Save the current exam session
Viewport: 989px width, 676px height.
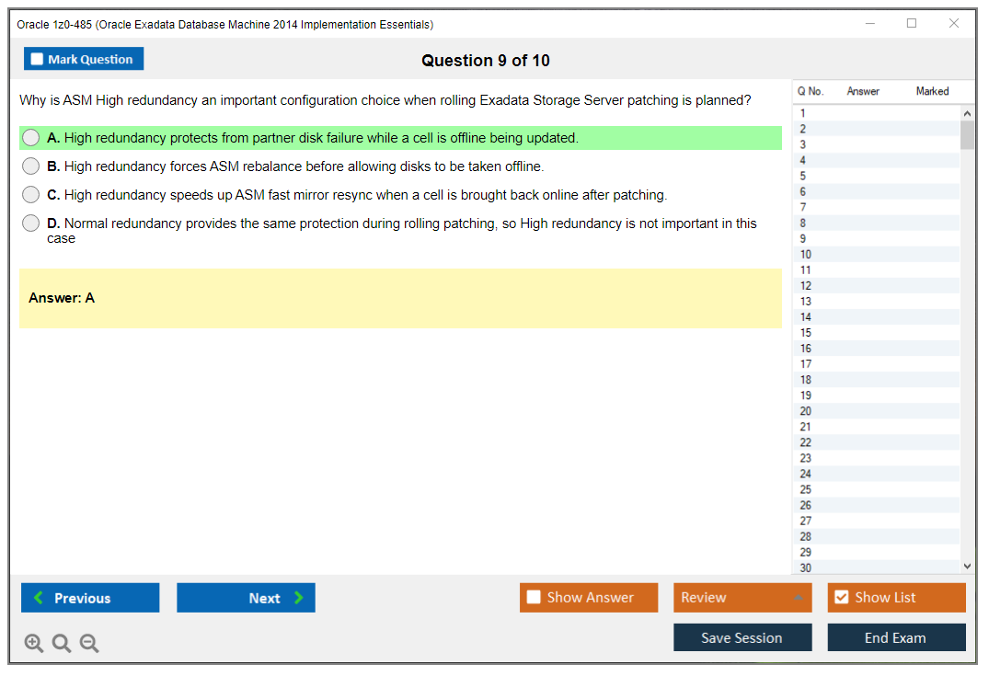[742, 637]
